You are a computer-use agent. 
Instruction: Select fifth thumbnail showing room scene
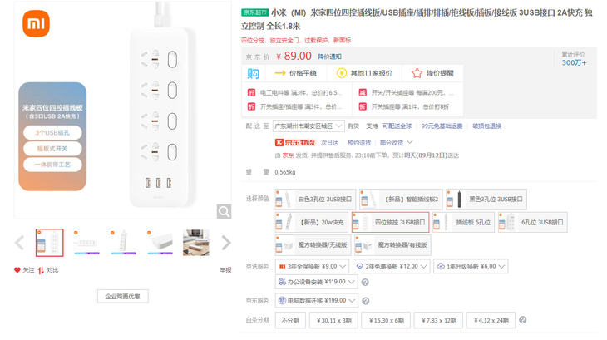coord(196,243)
